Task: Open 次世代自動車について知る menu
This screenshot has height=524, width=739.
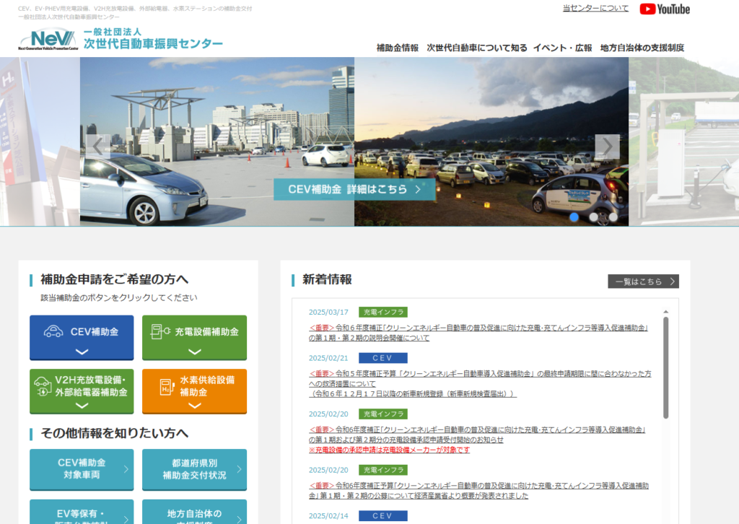Action: (x=477, y=48)
